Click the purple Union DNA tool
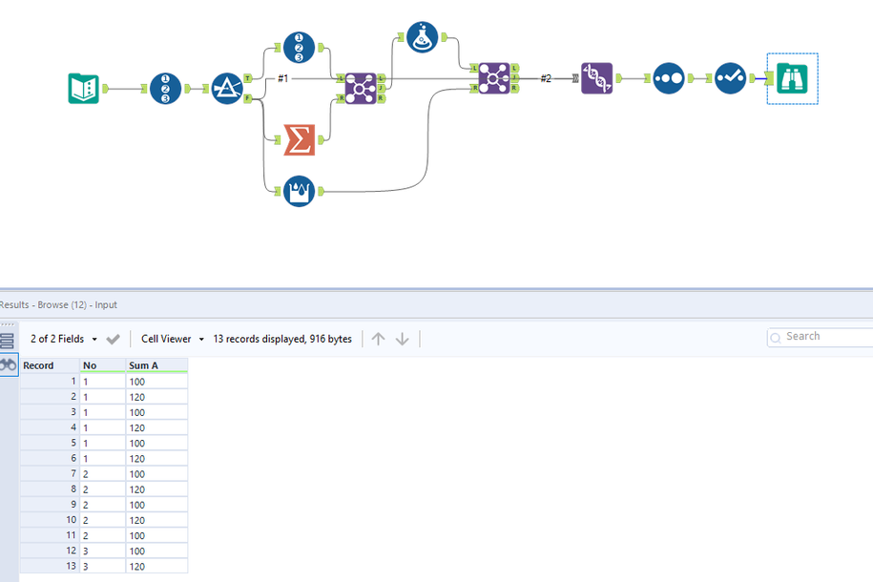The height and width of the screenshot is (582, 873). point(597,78)
